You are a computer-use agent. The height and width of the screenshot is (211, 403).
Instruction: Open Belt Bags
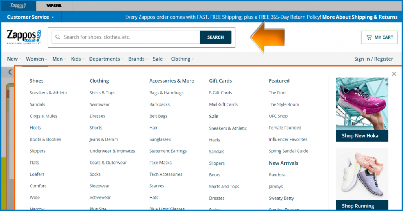click(x=158, y=116)
